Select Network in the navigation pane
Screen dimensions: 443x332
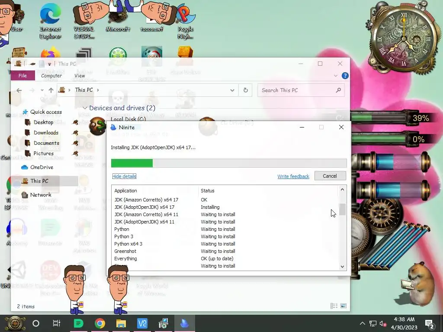(x=41, y=195)
